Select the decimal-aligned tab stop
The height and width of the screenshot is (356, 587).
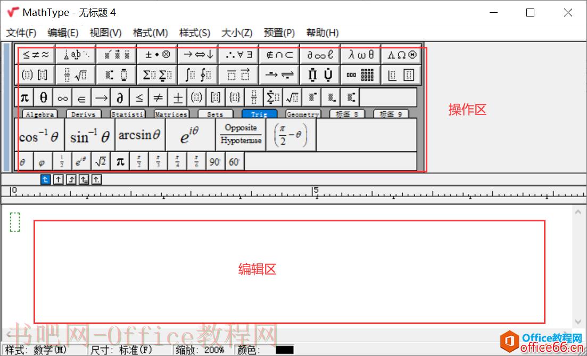point(96,180)
